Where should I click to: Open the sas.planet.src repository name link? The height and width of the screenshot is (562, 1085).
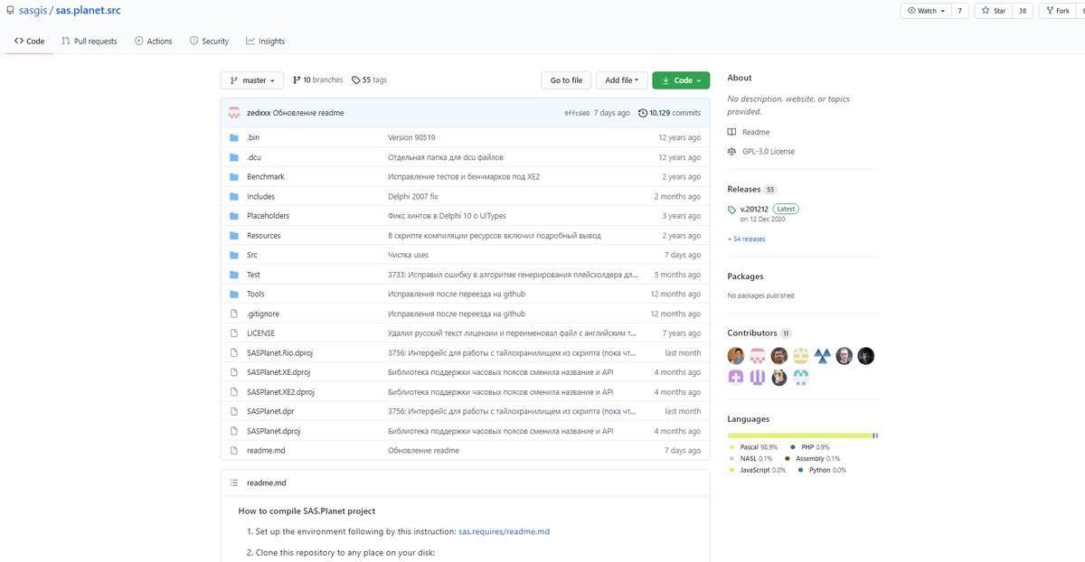(88, 11)
